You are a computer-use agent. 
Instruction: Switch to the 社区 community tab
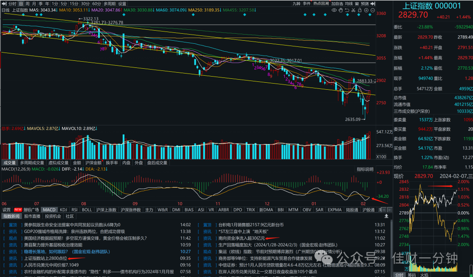[x=70, y=216]
